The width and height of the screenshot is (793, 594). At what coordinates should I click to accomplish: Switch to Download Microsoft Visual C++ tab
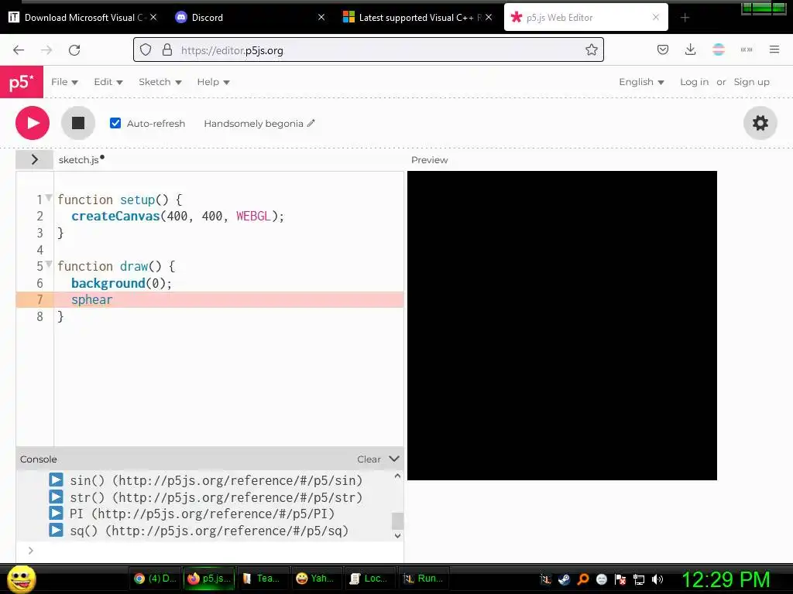(x=81, y=18)
